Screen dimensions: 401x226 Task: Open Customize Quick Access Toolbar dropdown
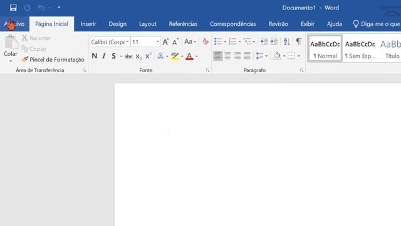pos(59,8)
